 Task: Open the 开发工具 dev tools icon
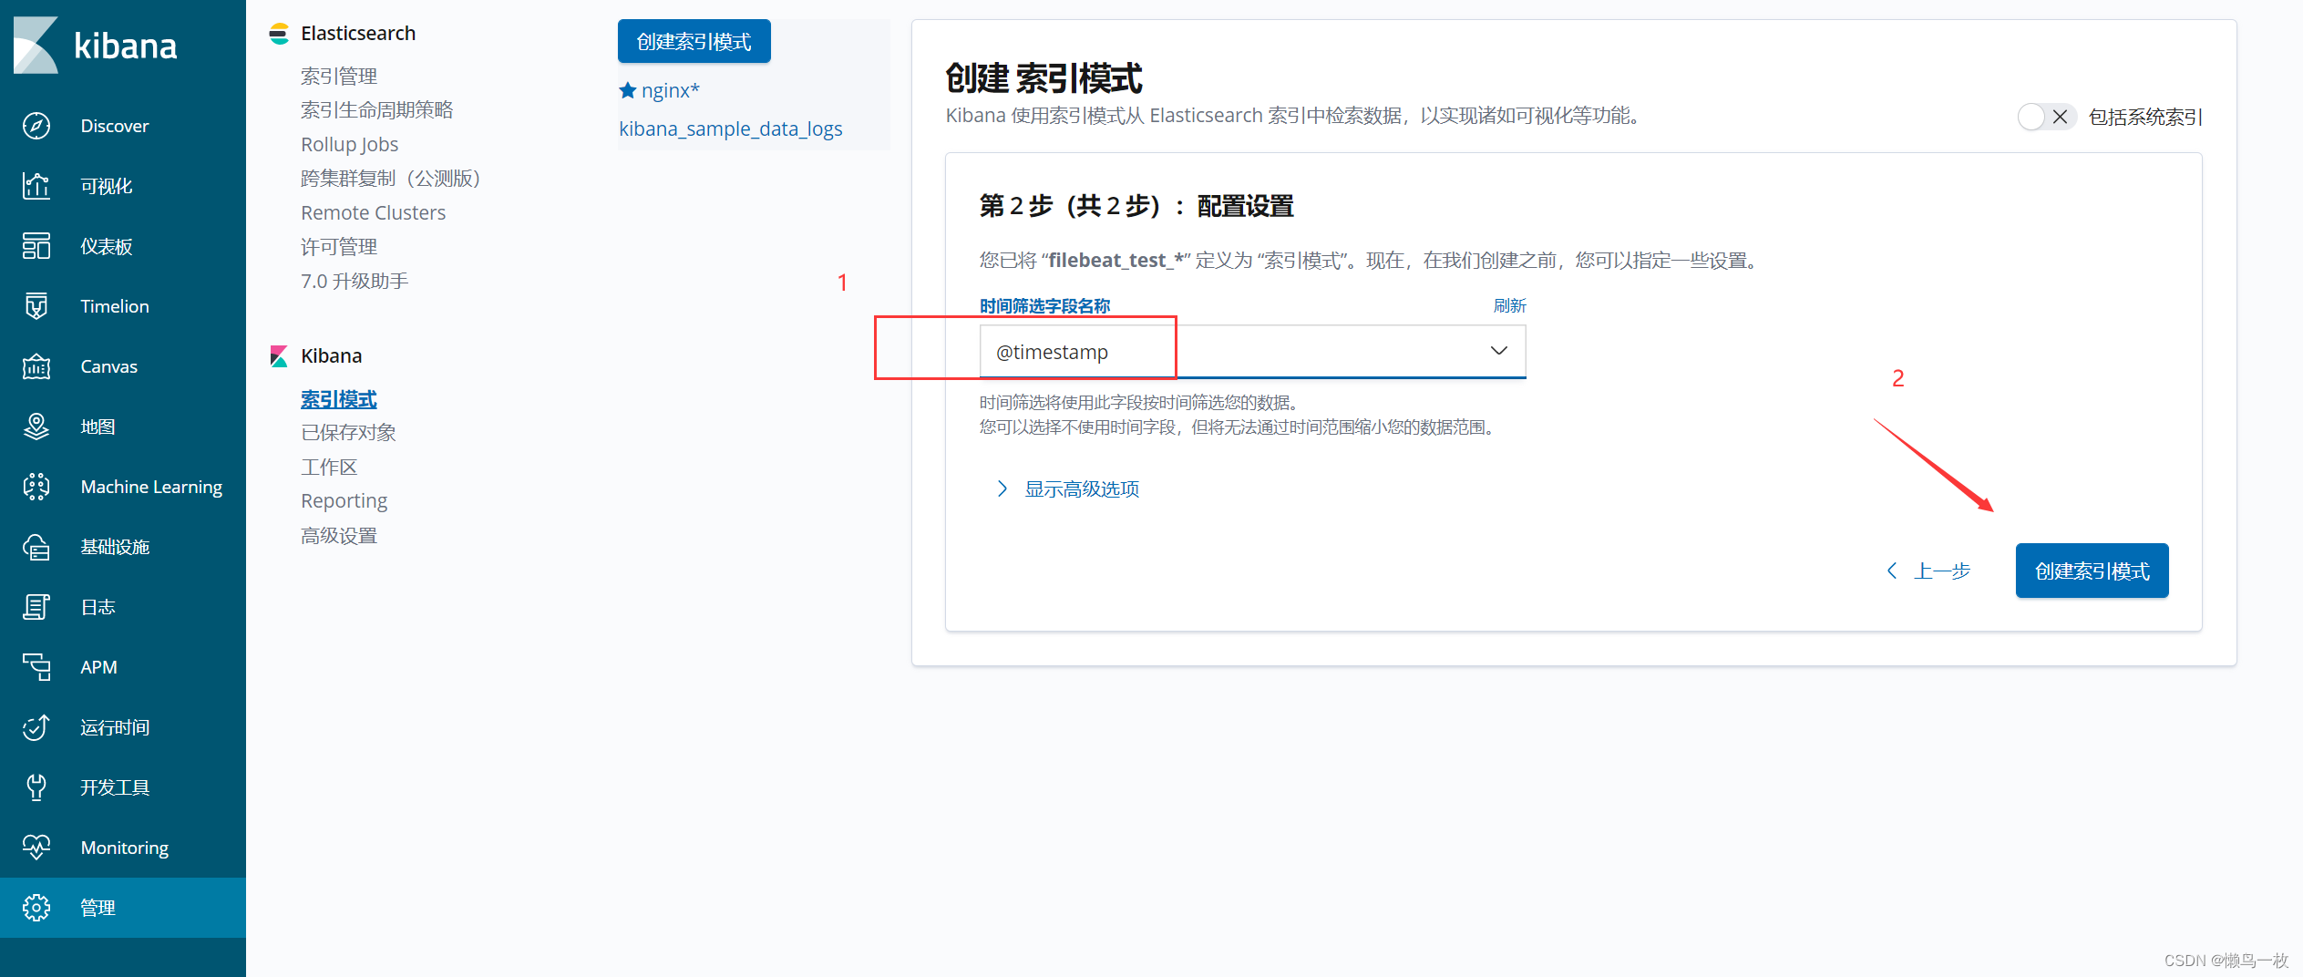tap(36, 787)
